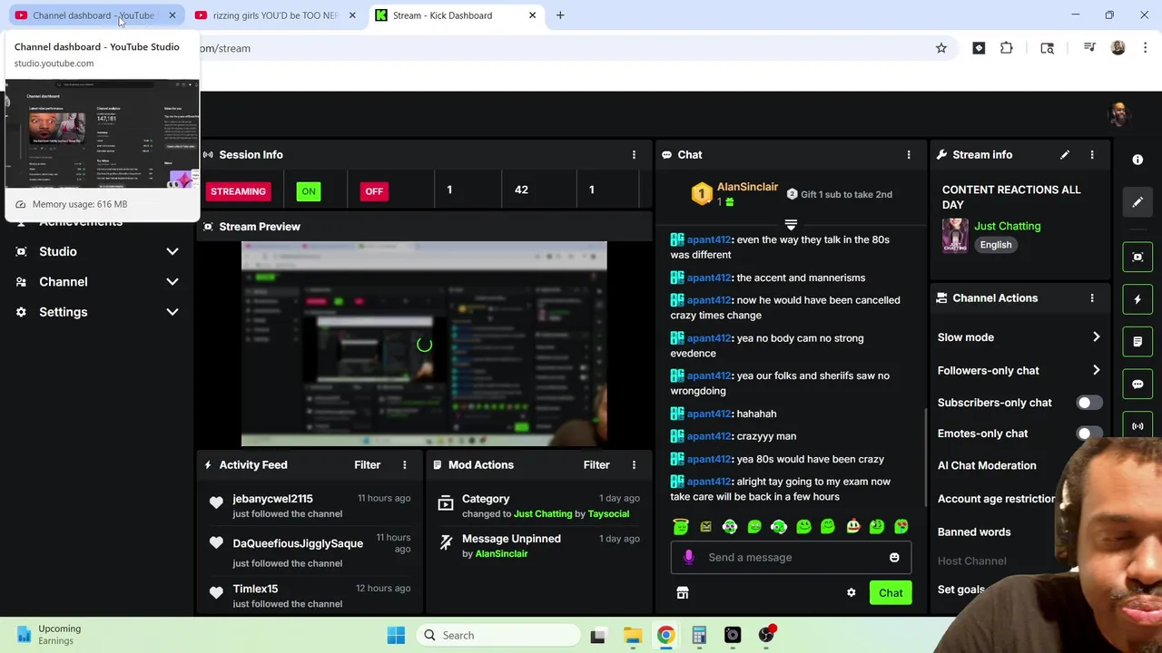The width and height of the screenshot is (1162, 653).
Task: Select the pencil edit icon in right sidebar
Action: (x=1137, y=202)
